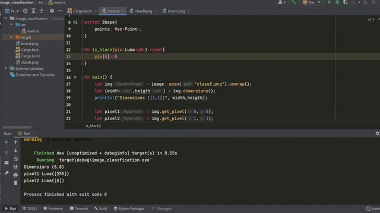
Task: Click the Collapse All icon in Project panel
Action: (42, 11)
